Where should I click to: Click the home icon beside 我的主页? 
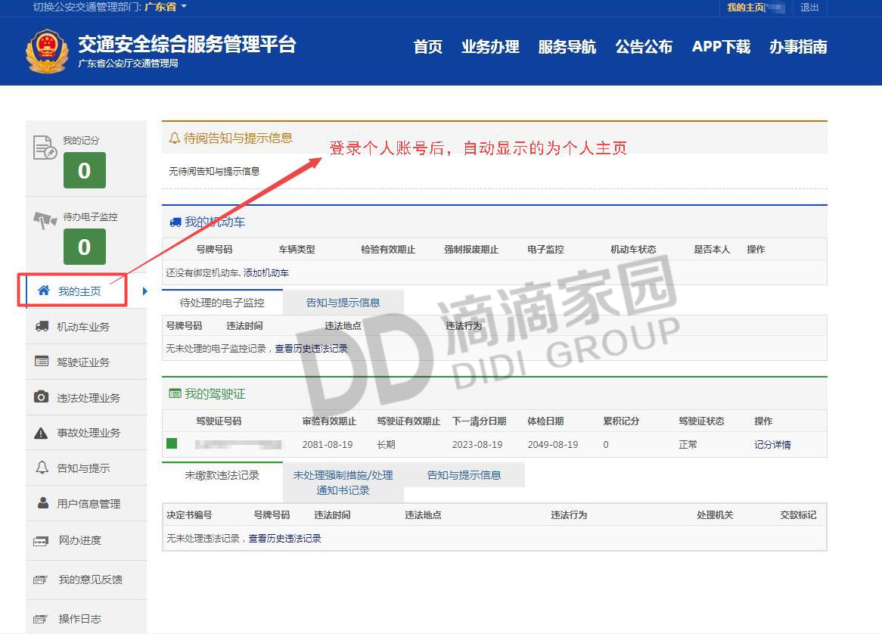[x=43, y=291]
